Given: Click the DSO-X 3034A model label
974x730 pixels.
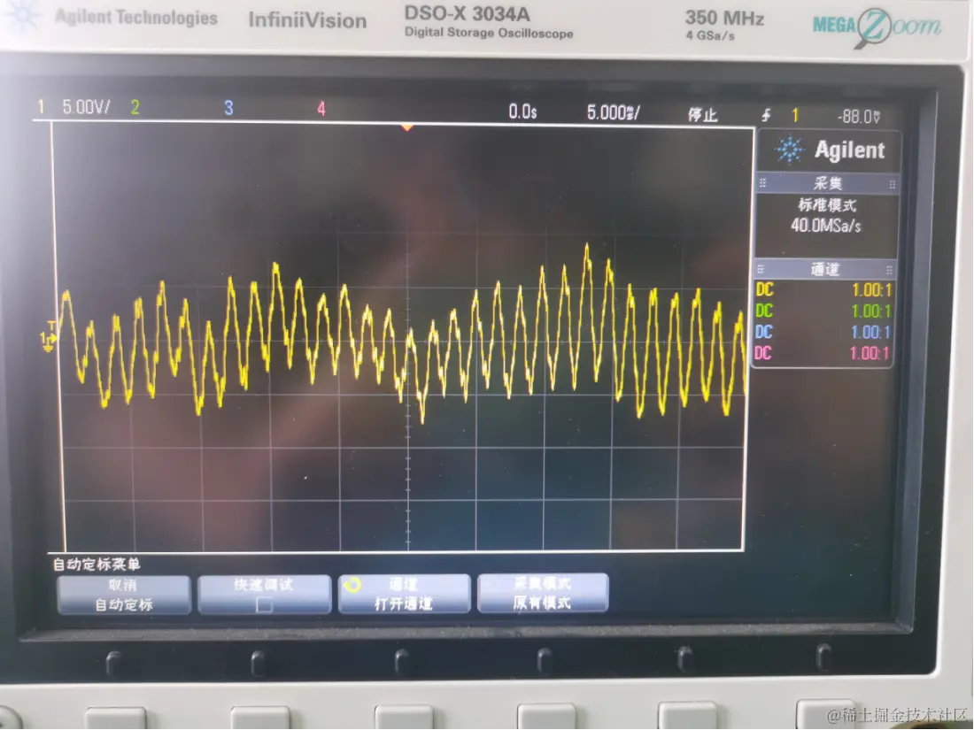Looking at the screenshot, I should (468, 13).
